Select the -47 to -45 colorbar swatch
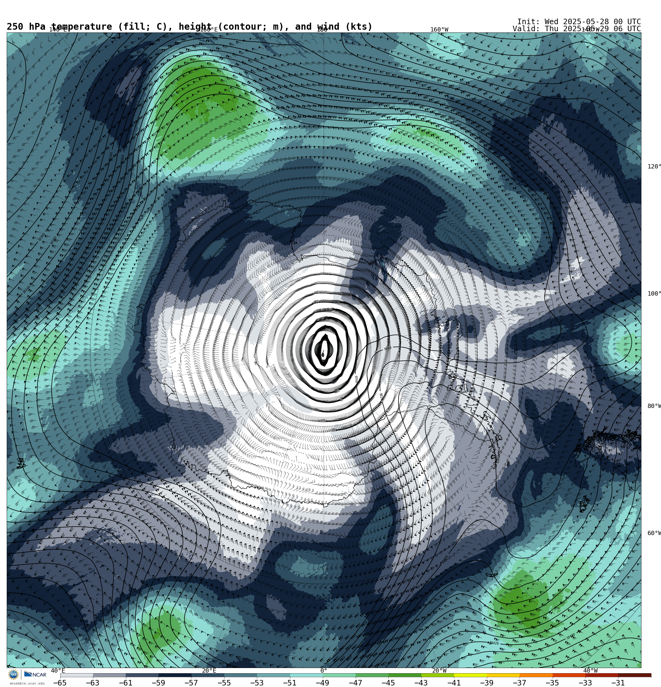This screenshot has height=687, width=661. tap(372, 675)
